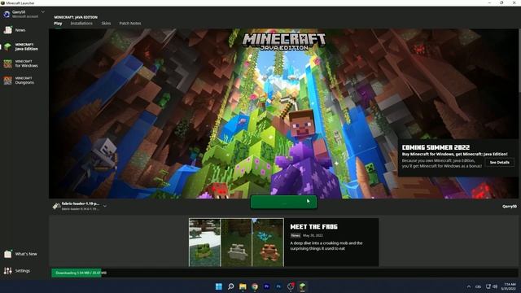Click the Minecraft Launcher taskbar icon
Image resolution: width=521 pixels, height=293 pixels.
(x=302, y=286)
